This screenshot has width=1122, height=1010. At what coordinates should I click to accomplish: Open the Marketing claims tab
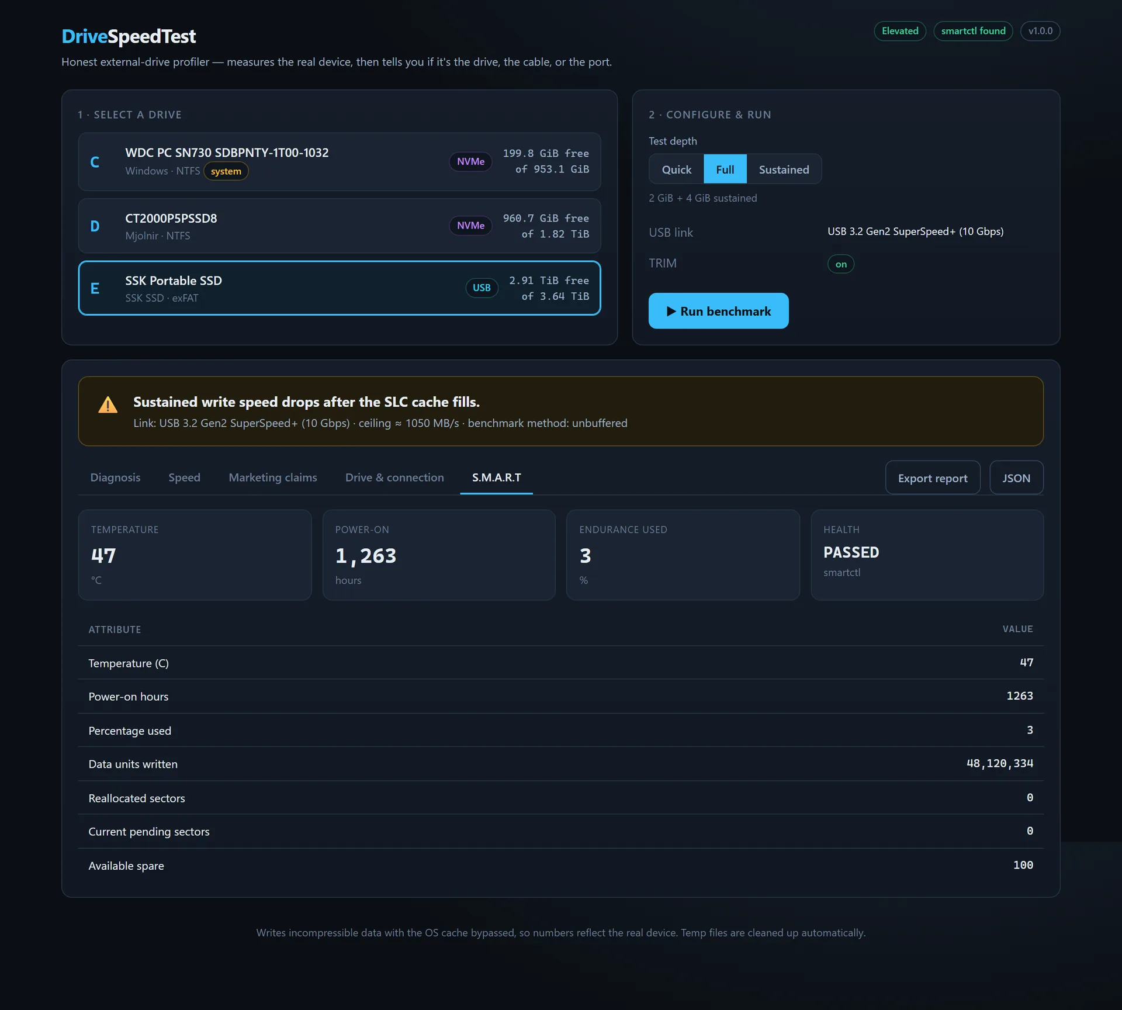point(273,478)
